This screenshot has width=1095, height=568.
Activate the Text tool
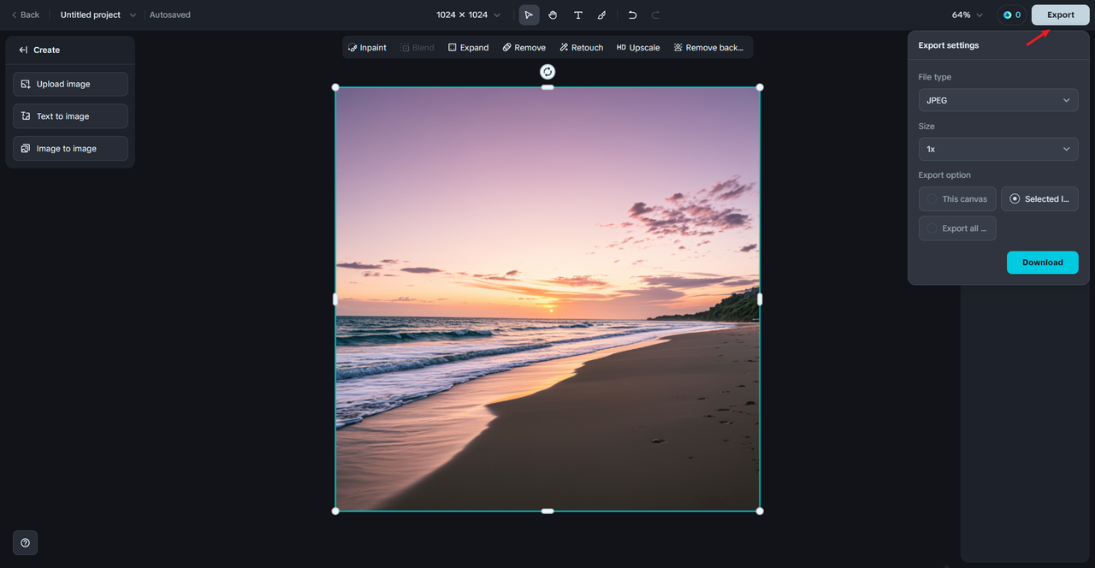click(x=577, y=15)
